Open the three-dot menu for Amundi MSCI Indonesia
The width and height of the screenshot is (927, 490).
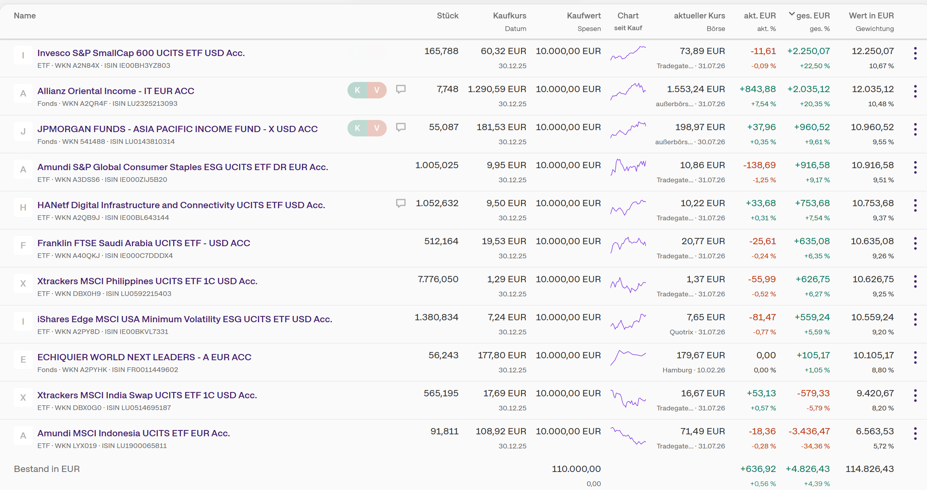pos(915,434)
